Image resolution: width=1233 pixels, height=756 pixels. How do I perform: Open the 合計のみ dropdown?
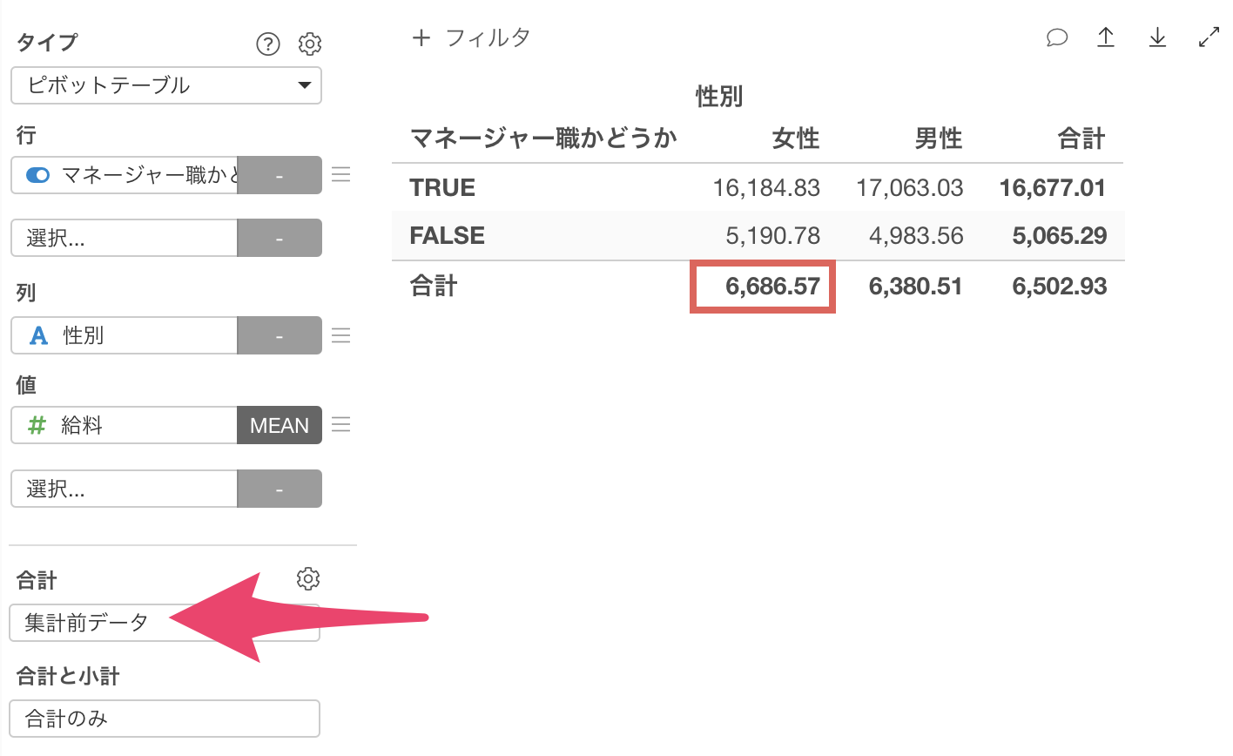click(165, 719)
